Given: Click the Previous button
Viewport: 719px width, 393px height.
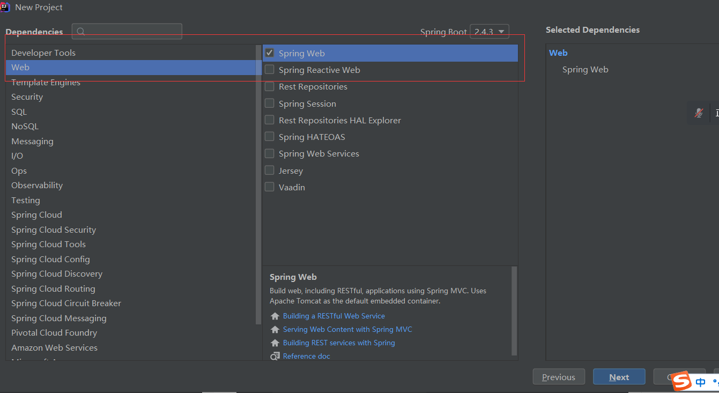Looking at the screenshot, I should [x=559, y=376].
